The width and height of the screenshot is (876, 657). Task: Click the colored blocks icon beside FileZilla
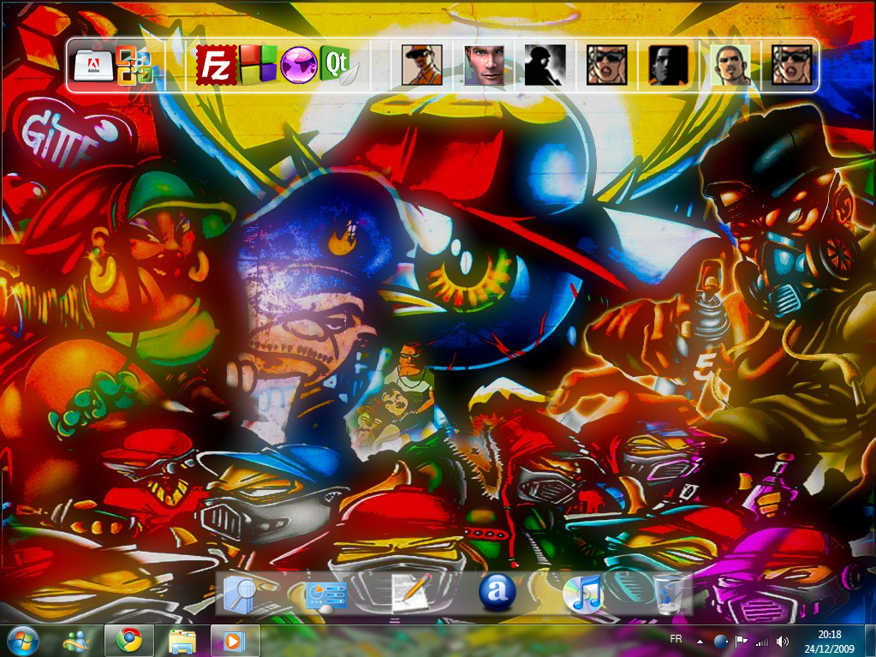click(x=258, y=65)
